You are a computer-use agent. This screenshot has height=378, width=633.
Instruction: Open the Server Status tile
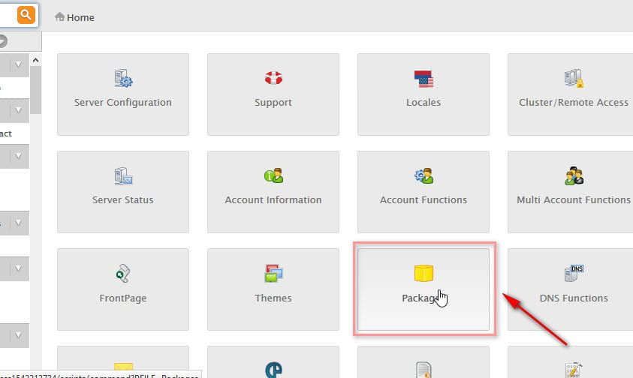coord(122,191)
